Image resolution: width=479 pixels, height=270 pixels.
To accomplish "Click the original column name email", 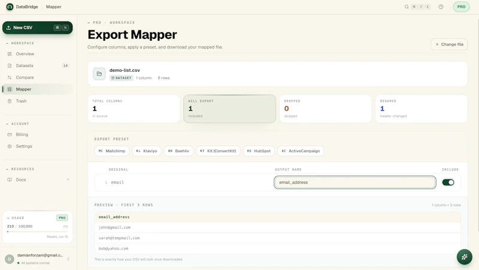I will coord(117,183).
